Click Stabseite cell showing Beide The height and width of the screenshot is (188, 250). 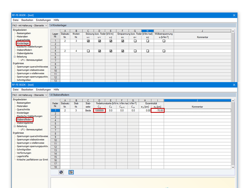[x=88, y=110]
